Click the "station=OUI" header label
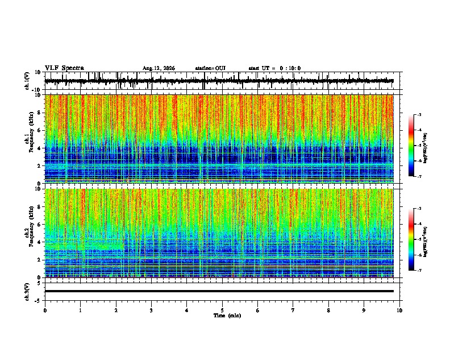Viewport: 450px width, 348px height. tap(210, 68)
